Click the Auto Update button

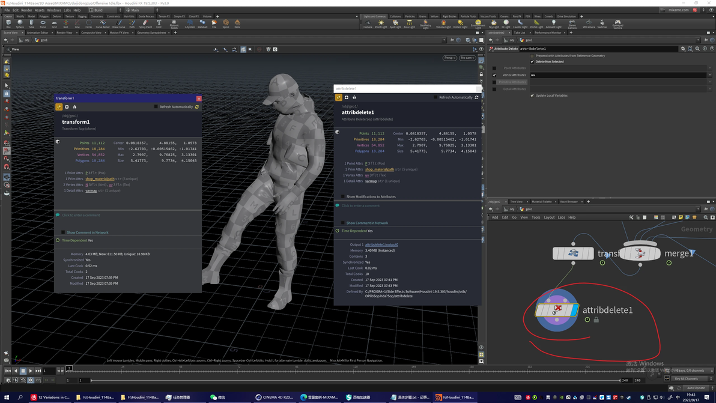coord(696,388)
